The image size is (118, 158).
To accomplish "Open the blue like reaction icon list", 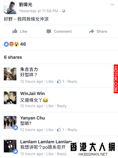I will (6, 44).
